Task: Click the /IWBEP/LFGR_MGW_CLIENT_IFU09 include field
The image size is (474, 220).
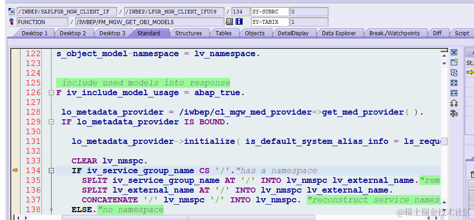Action: click(x=174, y=12)
